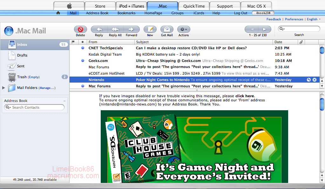This screenshot has width=325, height=189.
Task: Click the Feedback link
Action: (274, 19)
